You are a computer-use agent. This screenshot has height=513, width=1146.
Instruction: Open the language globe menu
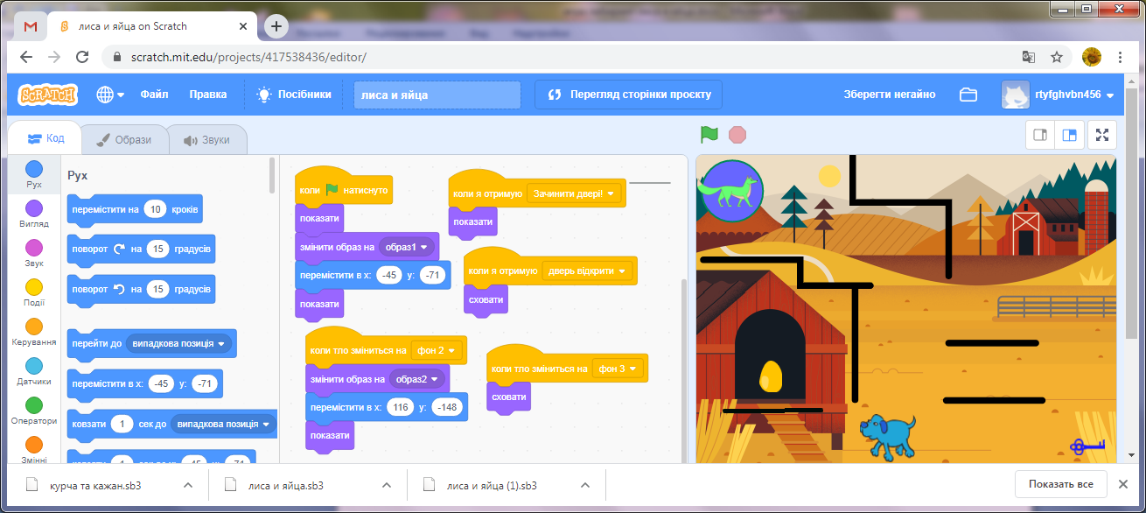pos(106,94)
